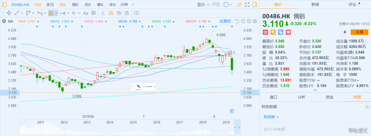Open polygon tool dropdown arrow
This screenshot has width=371, height=136.
[34, 13]
